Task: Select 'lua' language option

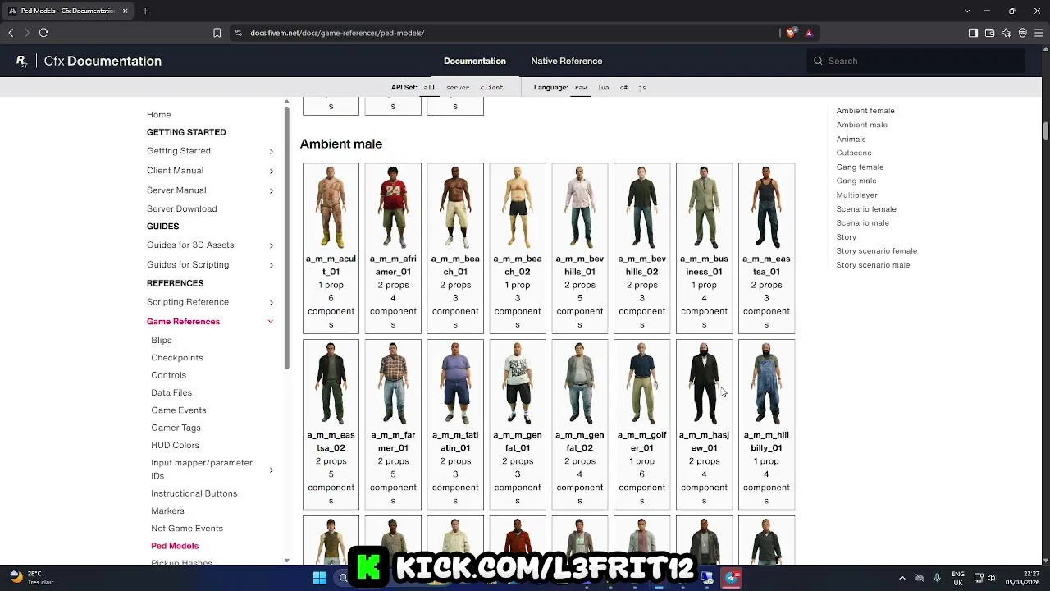Action: [x=603, y=87]
